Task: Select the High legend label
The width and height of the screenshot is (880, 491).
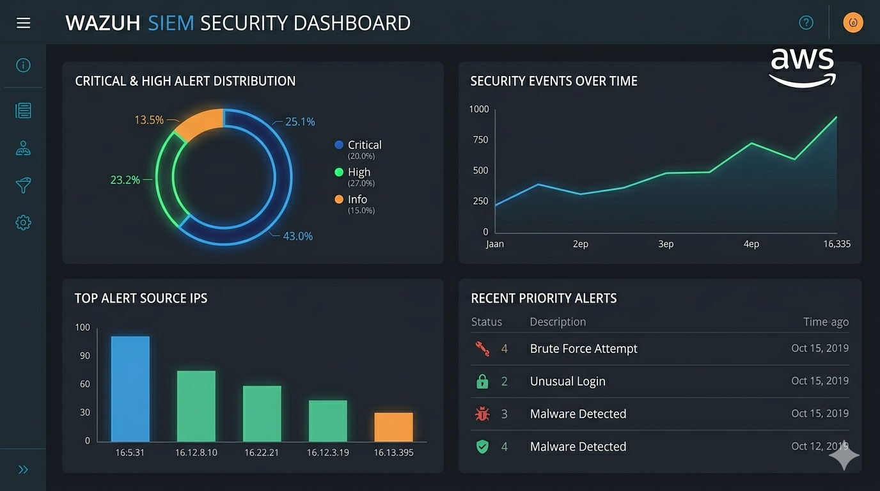Action: pyautogui.click(x=359, y=172)
